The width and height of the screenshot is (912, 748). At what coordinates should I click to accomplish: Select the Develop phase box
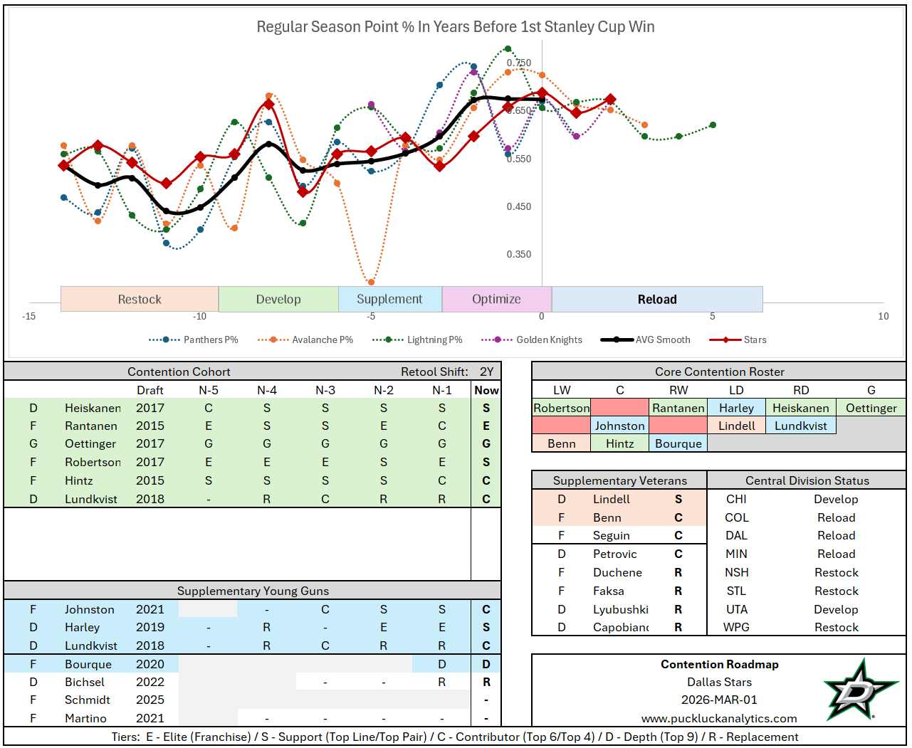coord(278,300)
